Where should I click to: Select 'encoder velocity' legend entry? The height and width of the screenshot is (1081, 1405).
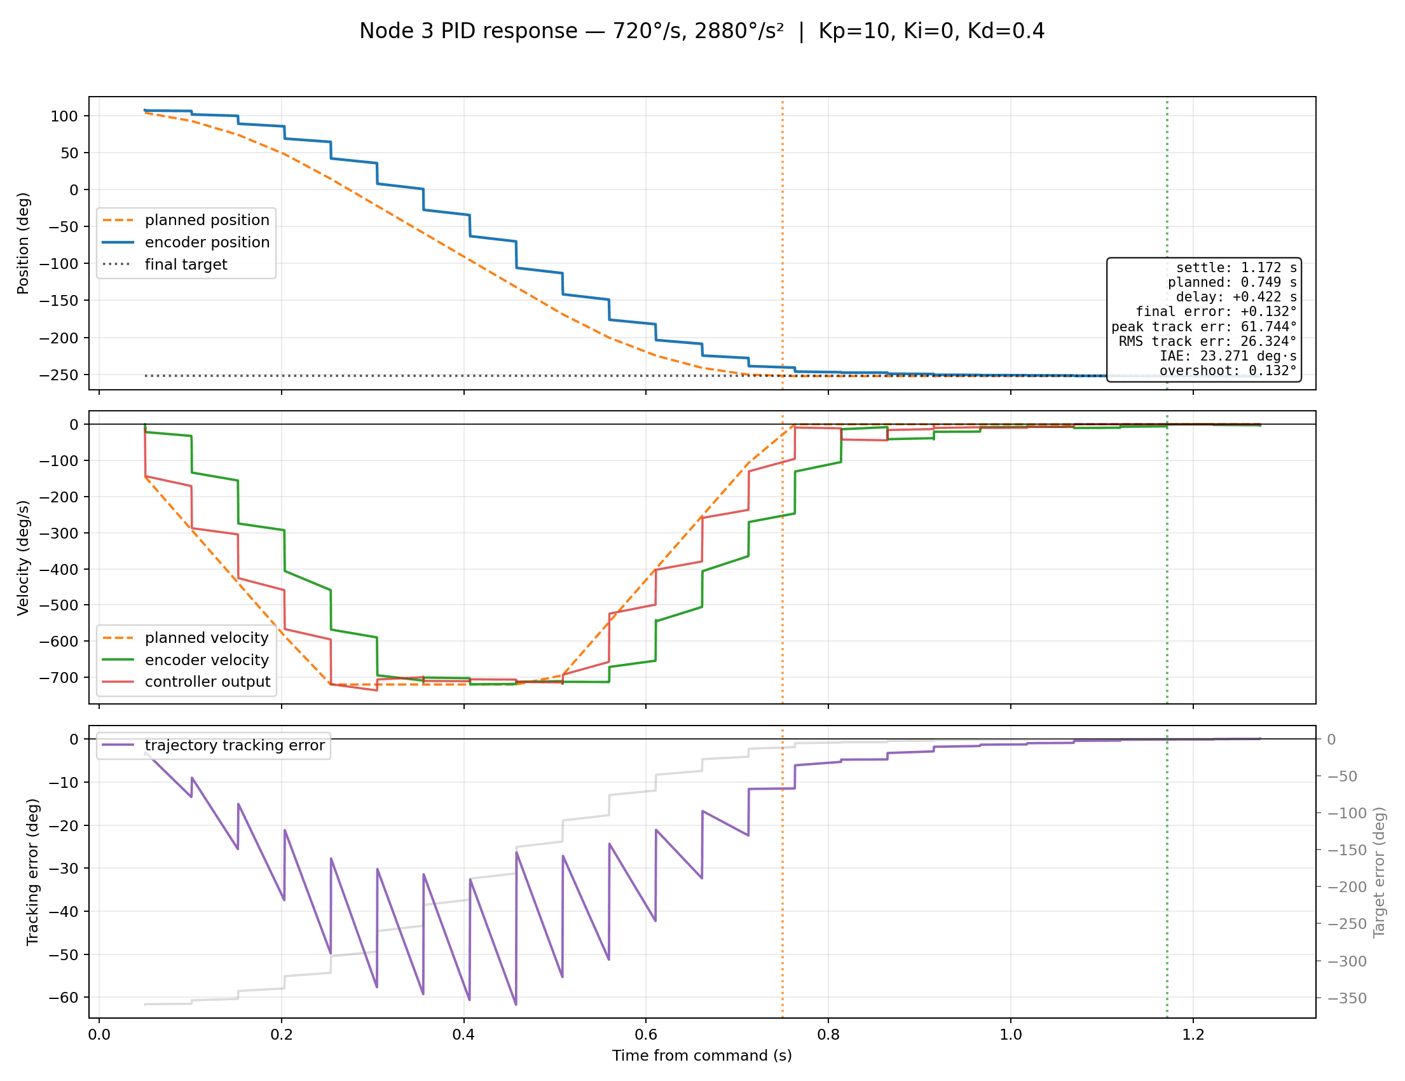point(185,660)
